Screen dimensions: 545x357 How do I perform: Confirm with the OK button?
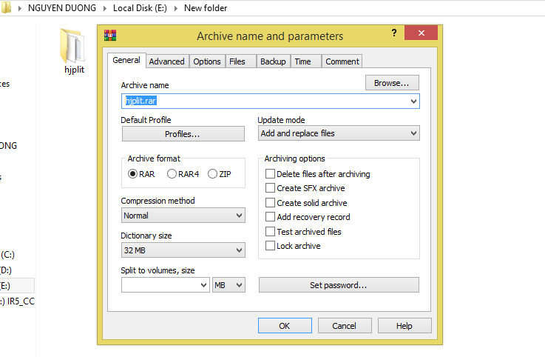point(285,326)
